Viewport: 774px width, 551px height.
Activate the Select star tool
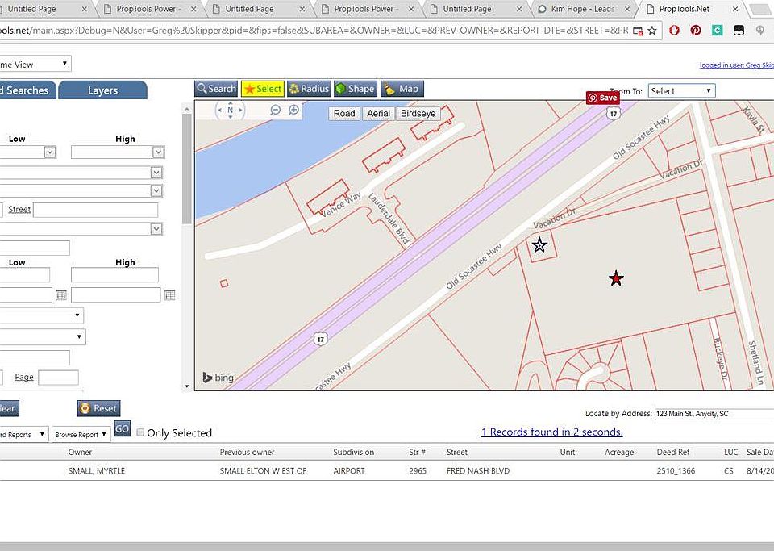(x=263, y=89)
